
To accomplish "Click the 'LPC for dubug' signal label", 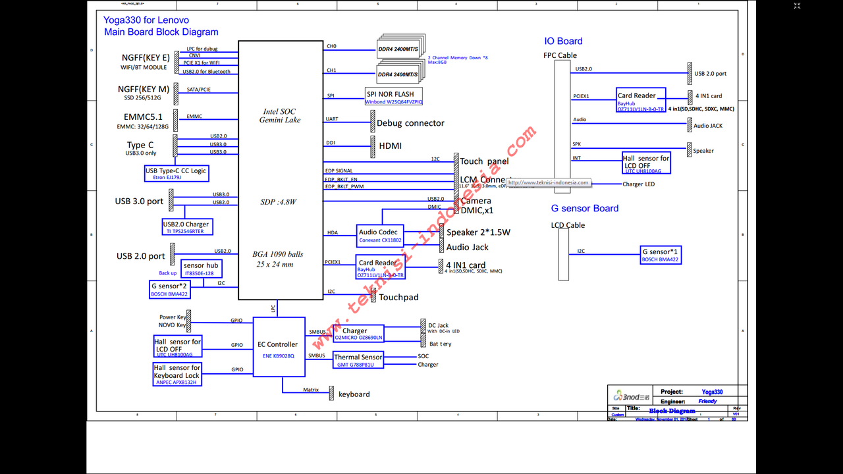I will coord(202,49).
